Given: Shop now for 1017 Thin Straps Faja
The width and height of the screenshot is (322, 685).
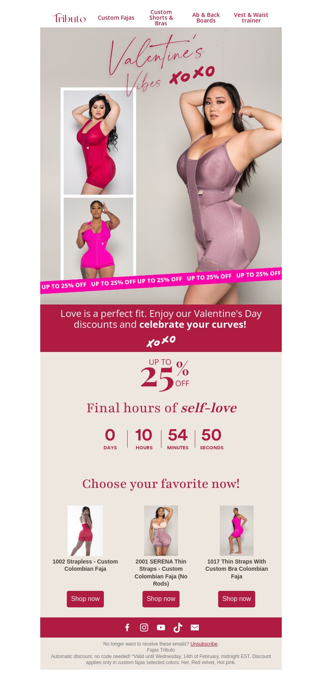Looking at the screenshot, I should (x=237, y=599).
